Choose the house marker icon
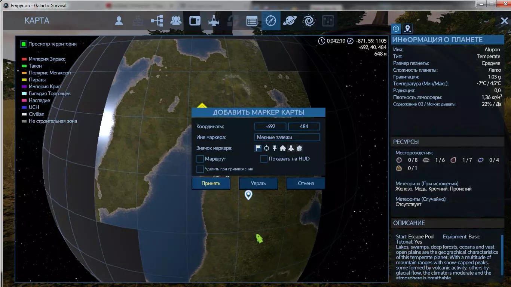The height and width of the screenshot is (287, 511). click(x=282, y=148)
